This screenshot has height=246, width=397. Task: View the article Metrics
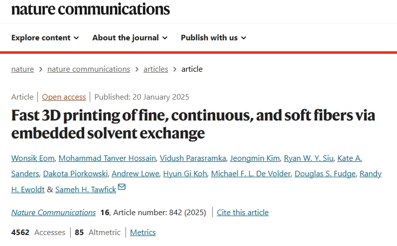(x=143, y=233)
